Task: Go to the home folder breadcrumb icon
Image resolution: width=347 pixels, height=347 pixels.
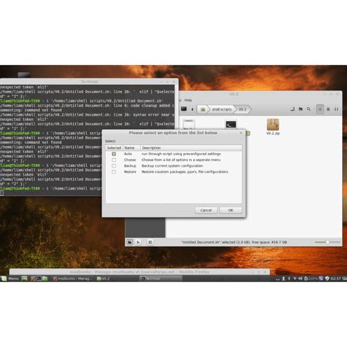Action: [x=203, y=109]
